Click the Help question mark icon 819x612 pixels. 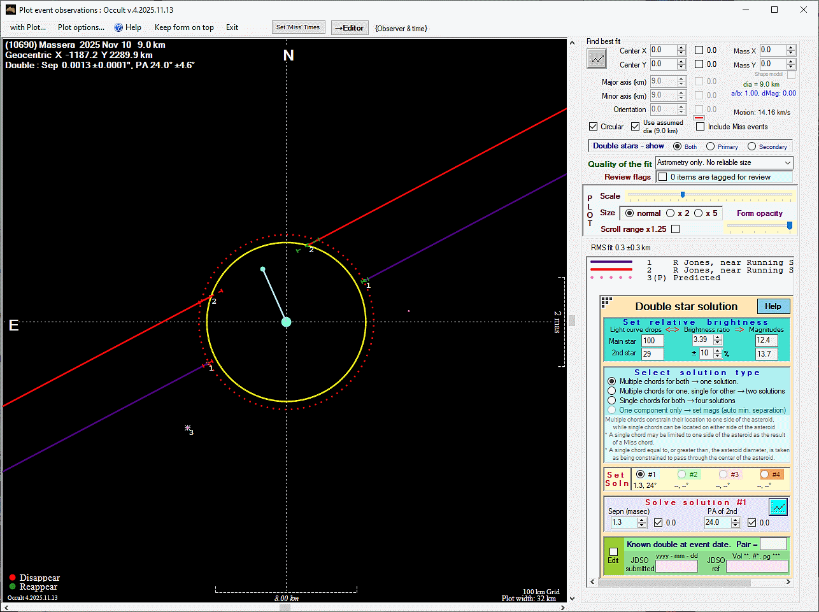(x=118, y=27)
